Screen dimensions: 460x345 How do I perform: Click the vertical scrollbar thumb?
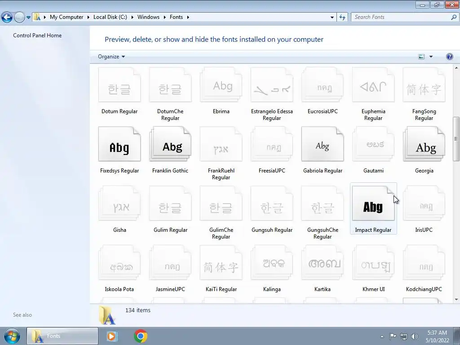click(456, 139)
